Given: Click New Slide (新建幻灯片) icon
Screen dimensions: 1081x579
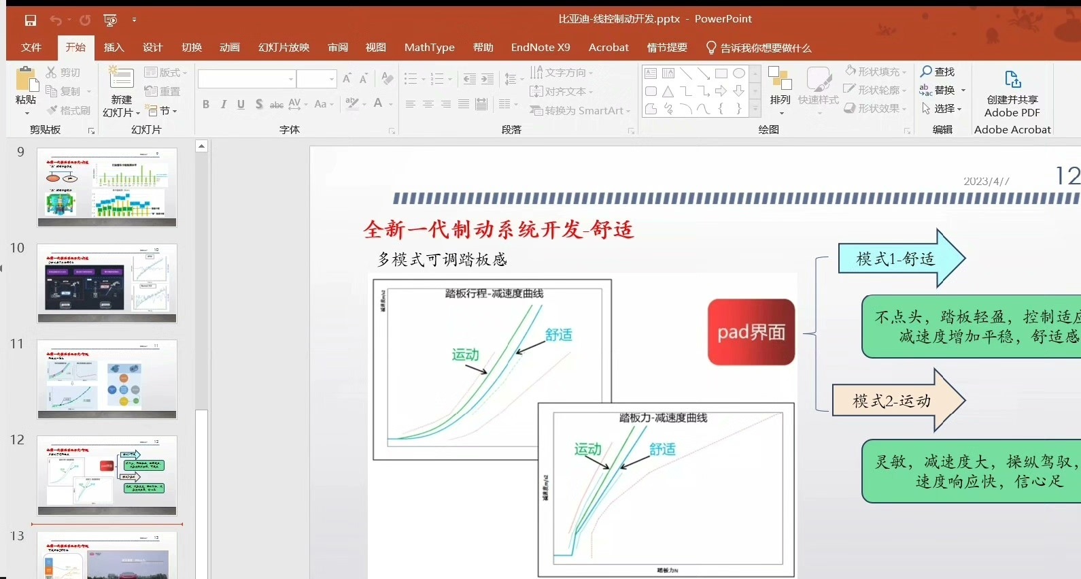Looking at the screenshot, I should tap(122, 79).
